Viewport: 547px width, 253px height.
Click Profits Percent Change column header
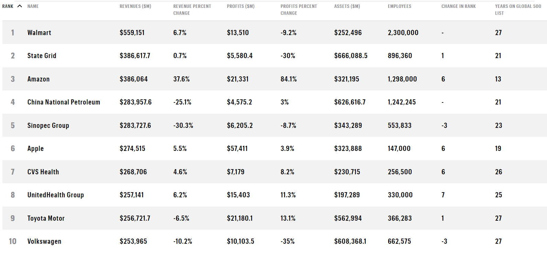tap(298, 10)
